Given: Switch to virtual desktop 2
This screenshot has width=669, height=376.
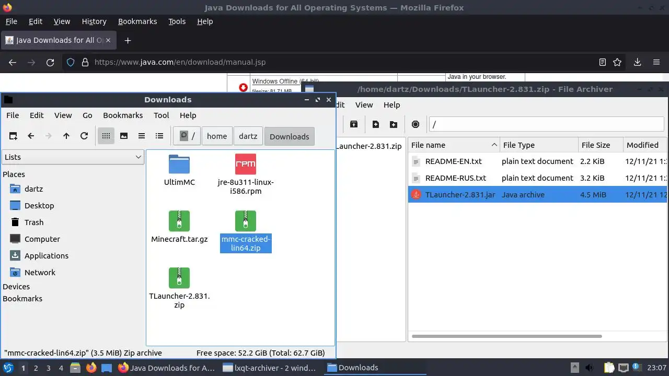Looking at the screenshot, I should click(x=36, y=368).
